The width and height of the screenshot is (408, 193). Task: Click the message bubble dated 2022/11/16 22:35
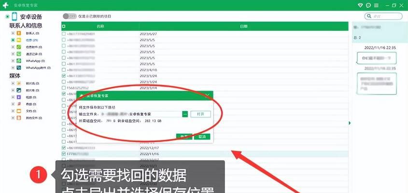[377, 58]
